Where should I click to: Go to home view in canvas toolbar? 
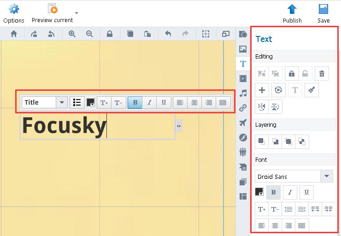pos(14,34)
